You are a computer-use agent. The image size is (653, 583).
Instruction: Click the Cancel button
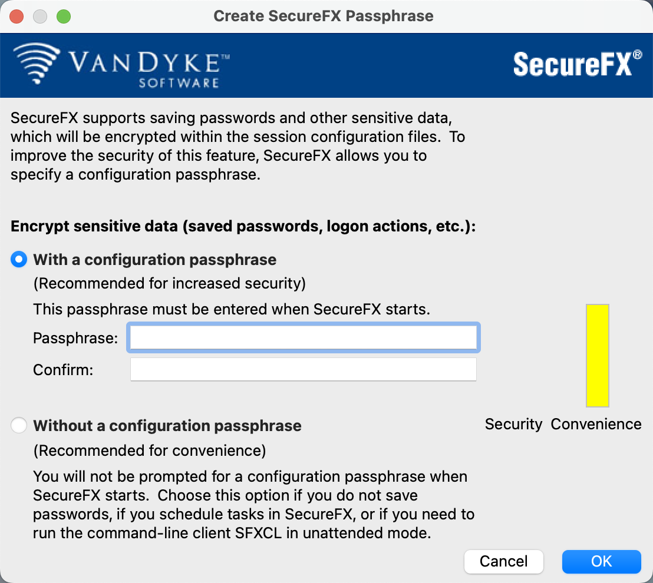[503, 561]
